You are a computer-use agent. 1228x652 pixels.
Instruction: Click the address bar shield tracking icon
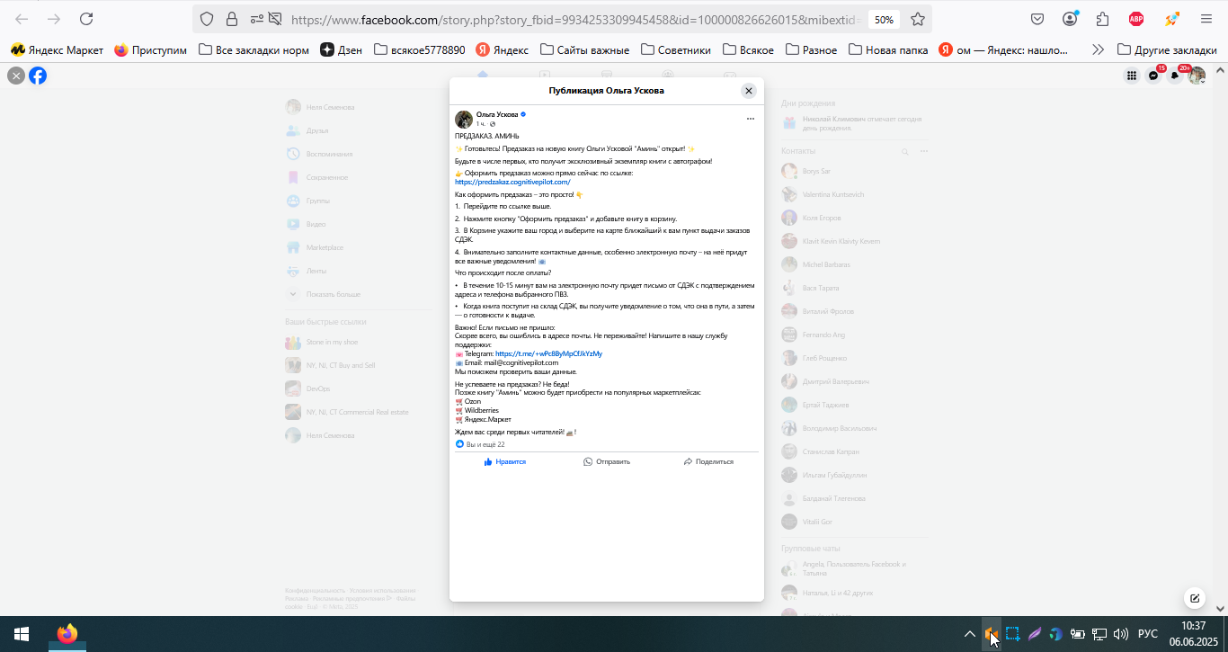coord(207,19)
